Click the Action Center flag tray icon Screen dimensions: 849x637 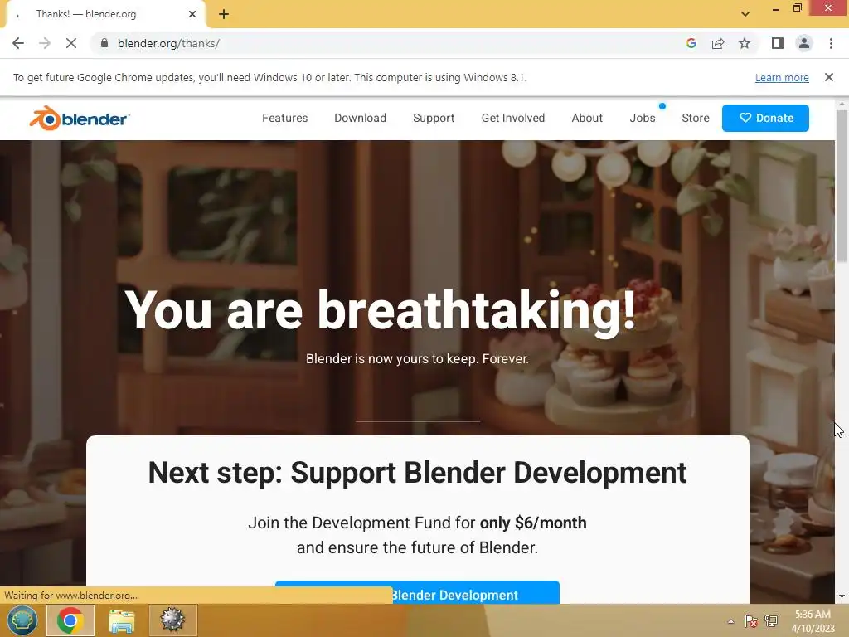[x=751, y=621]
